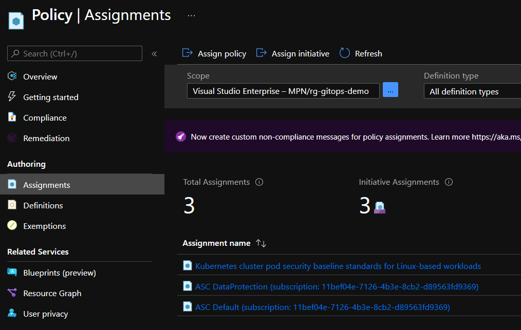Click the Assign policy button
The height and width of the screenshot is (330, 521).
[x=214, y=53]
